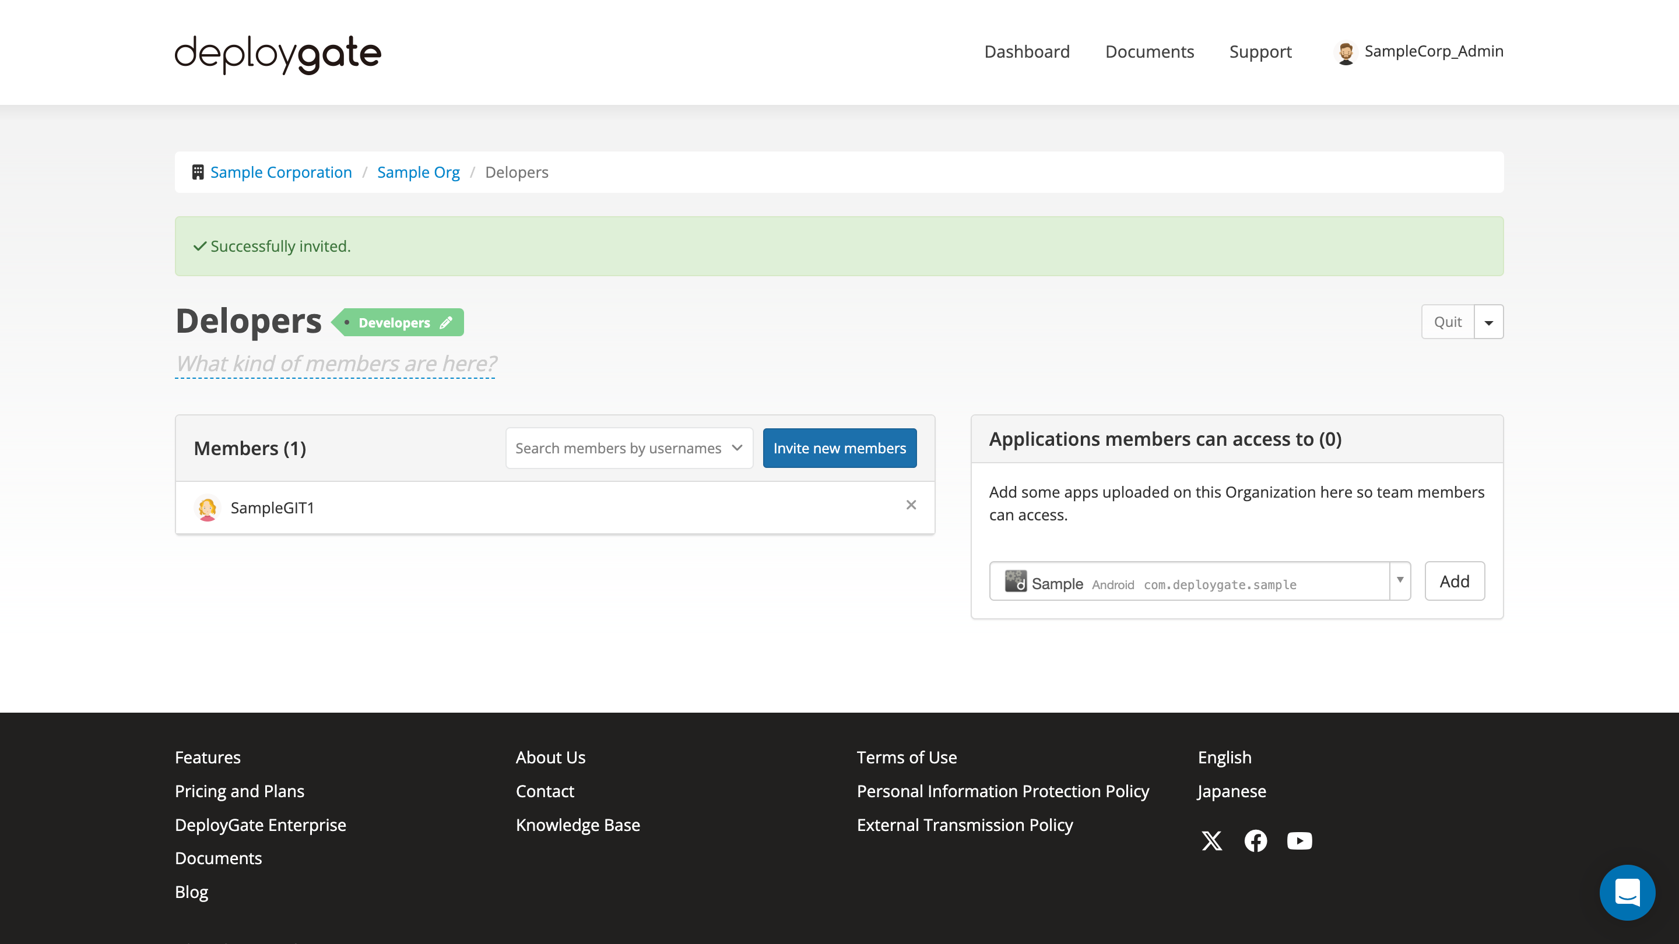This screenshot has height=944, width=1679.
Task: Click Invite new members button
Action: tap(839, 448)
